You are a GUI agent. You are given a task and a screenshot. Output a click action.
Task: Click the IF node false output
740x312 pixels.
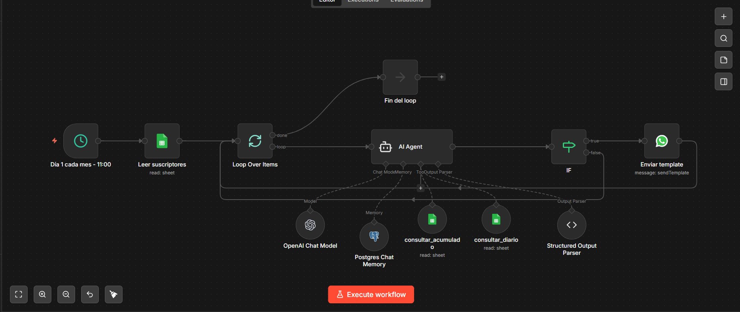pyautogui.click(x=586, y=153)
